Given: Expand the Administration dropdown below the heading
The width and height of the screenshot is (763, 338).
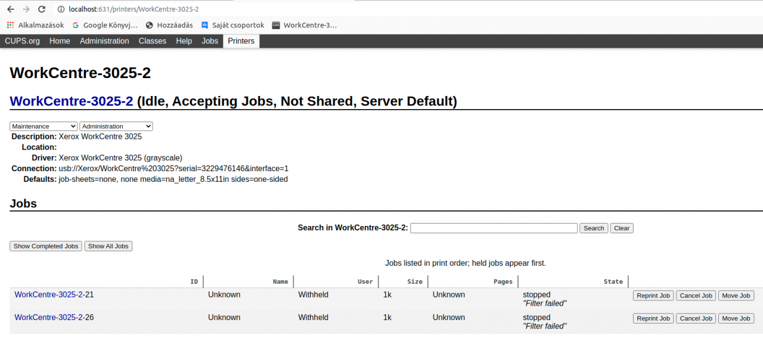Looking at the screenshot, I should 116,126.
